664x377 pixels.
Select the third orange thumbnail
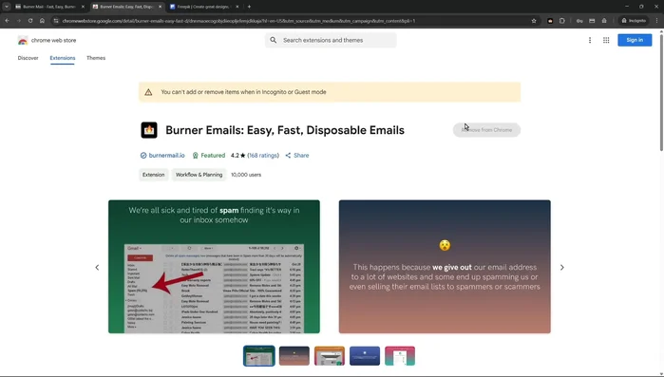coord(329,356)
